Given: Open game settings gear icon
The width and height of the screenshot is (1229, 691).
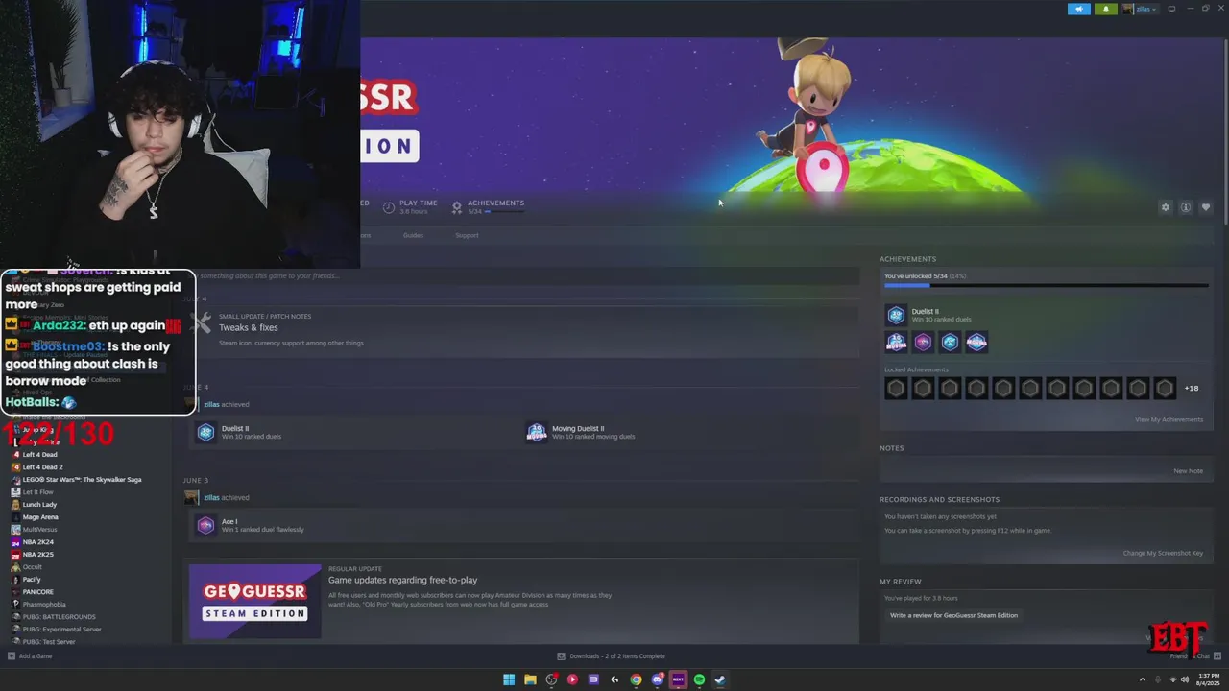Looking at the screenshot, I should (1166, 207).
